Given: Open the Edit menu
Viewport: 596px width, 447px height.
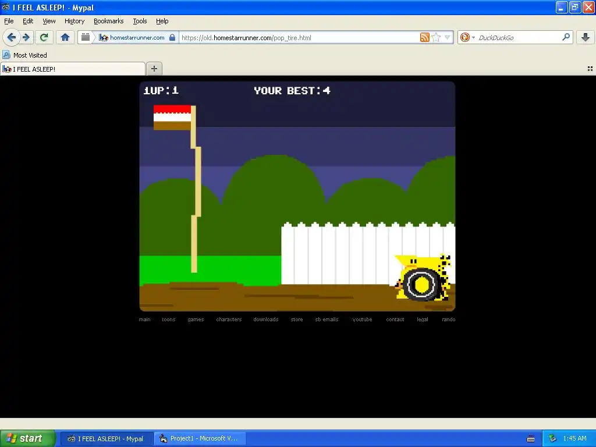Looking at the screenshot, I should pos(28,21).
